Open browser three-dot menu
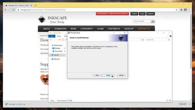Screen dimensions: 195x110 (x=189, y=10)
